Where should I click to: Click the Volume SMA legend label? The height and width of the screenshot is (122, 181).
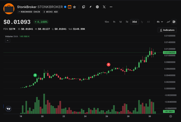(11, 36)
